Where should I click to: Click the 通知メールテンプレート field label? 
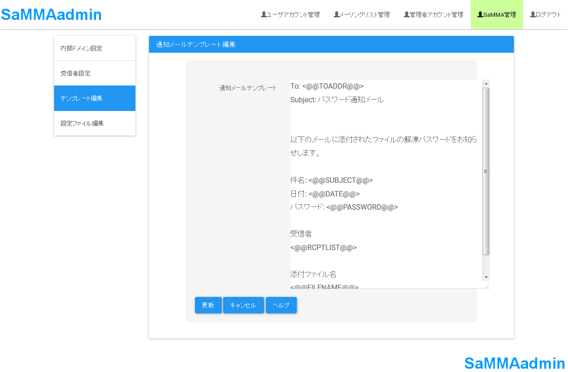click(x=248, y=88)
